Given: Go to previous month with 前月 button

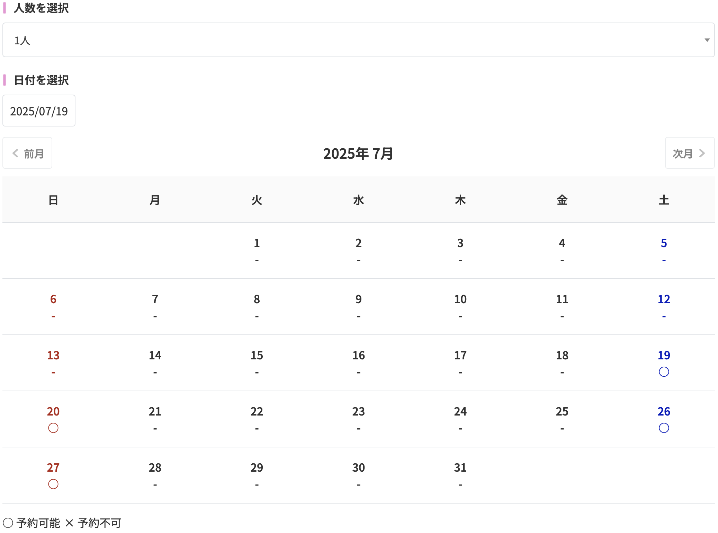Looking at the screenshot, I should pos(27,153).
